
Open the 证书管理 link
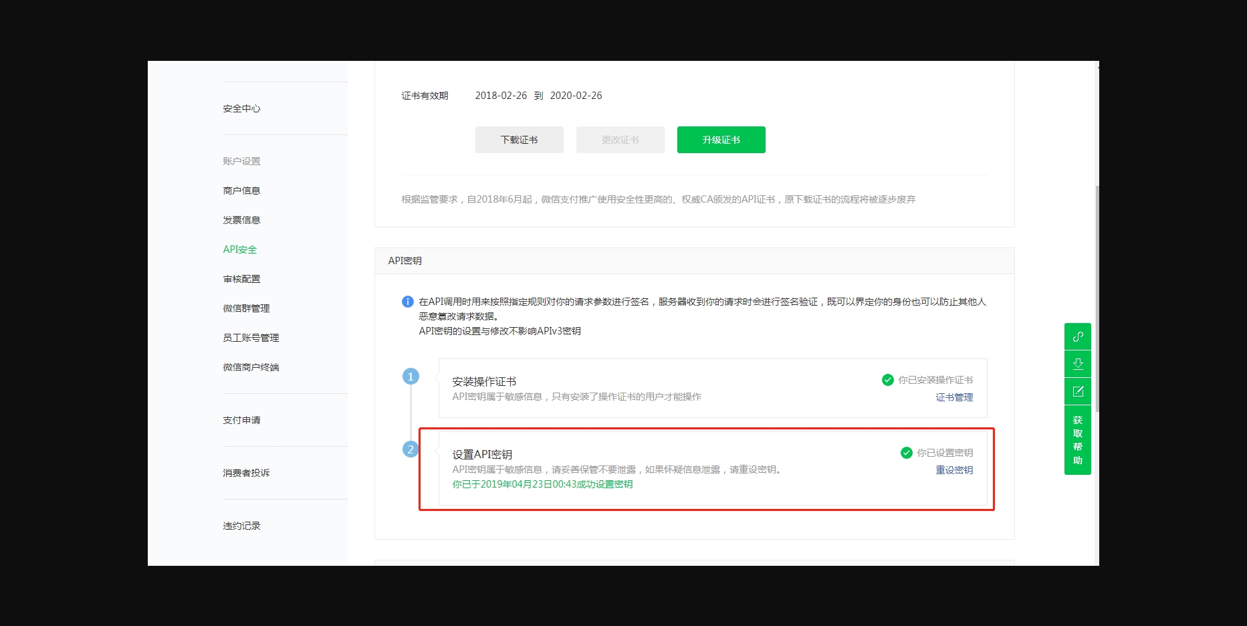click(954, 397)
